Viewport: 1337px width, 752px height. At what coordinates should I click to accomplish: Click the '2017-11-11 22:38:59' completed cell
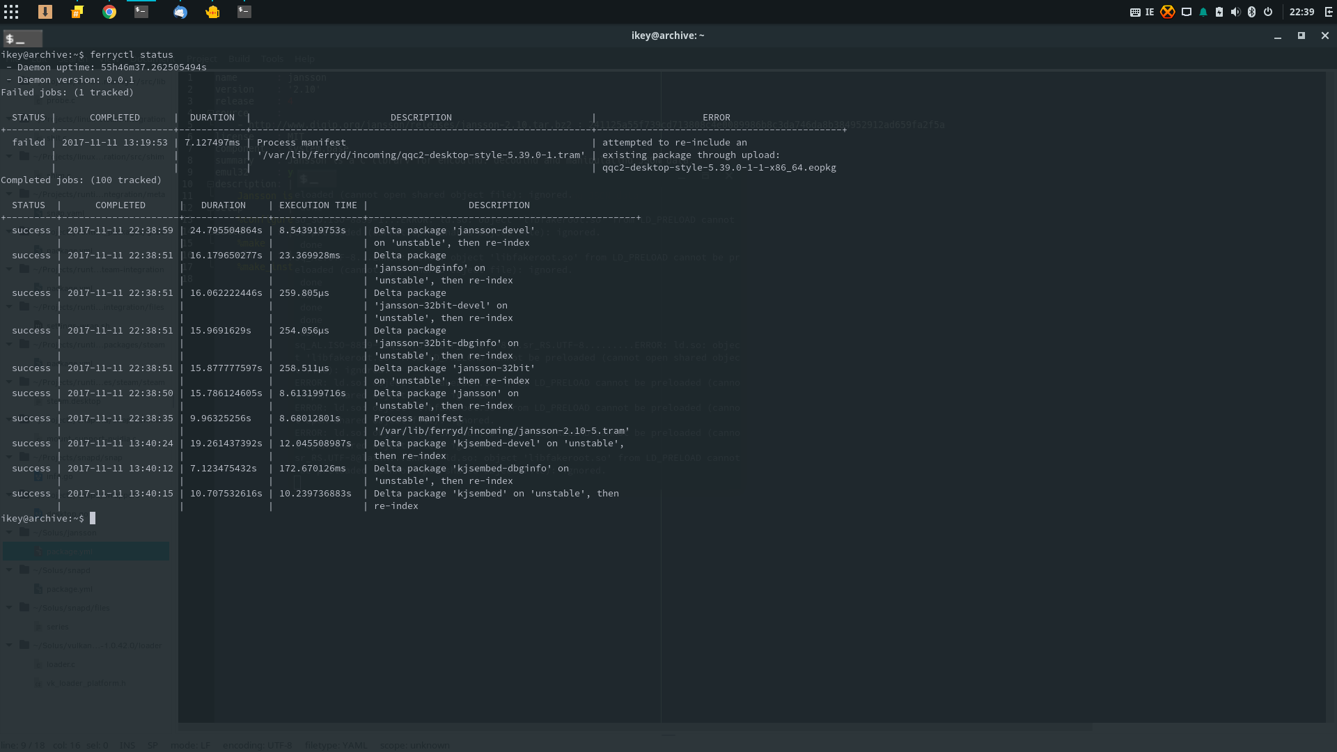tap(120, 230)
